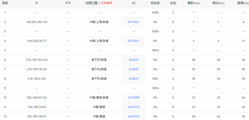Open the AS4837 link in hop 8
The width and height of the screenshot is (249, 120).
(134, 79)
